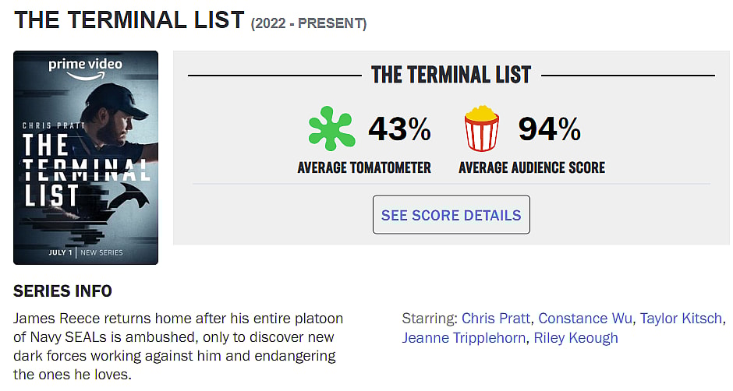Click the main The Terminal List page title

(x=129, y=19)
